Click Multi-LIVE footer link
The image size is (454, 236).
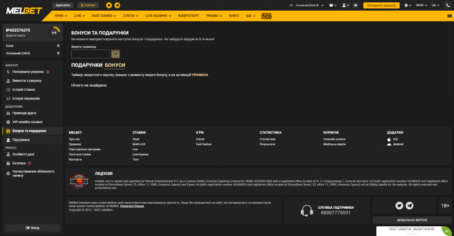[x=139, y=144]
